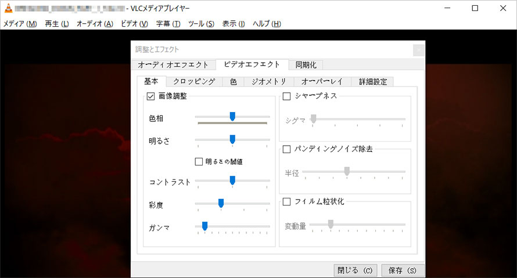Select the ビデオエフェクト tab

pos(252,64)
